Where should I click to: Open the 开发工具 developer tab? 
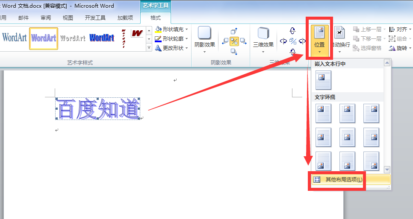(x=95, y=18)
